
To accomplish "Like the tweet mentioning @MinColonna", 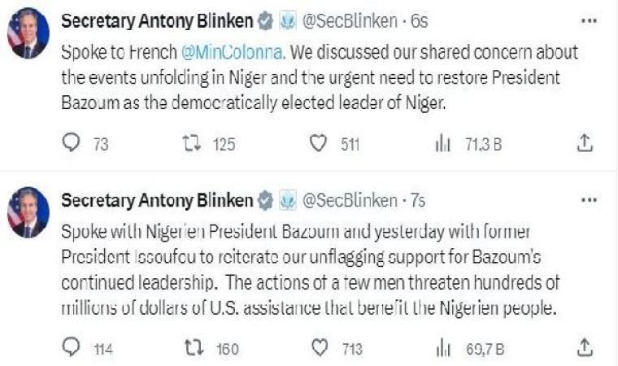I will [x=320, y=144].
